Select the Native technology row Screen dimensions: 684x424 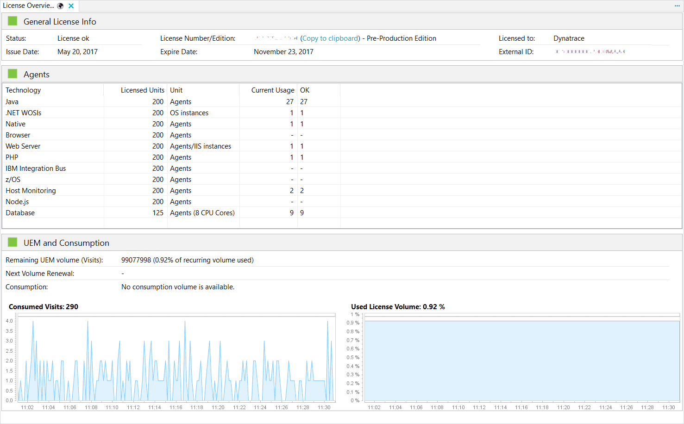342,124
